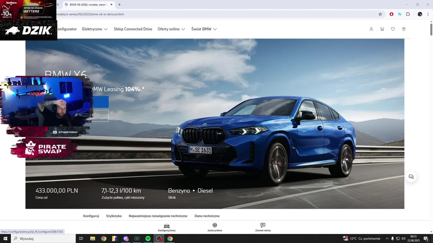The height and width of the screenshot is (243, 433).
Task: Jump to the Stylistyka section tab
Action: 114,216
